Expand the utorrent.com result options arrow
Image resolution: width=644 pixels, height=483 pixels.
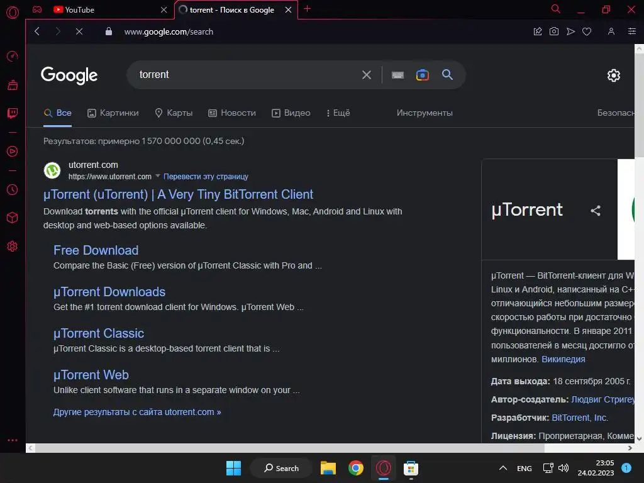click(x=158, y=176)
